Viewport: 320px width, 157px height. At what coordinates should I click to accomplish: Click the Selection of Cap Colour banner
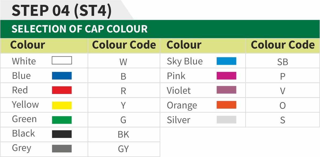(80, 29)
